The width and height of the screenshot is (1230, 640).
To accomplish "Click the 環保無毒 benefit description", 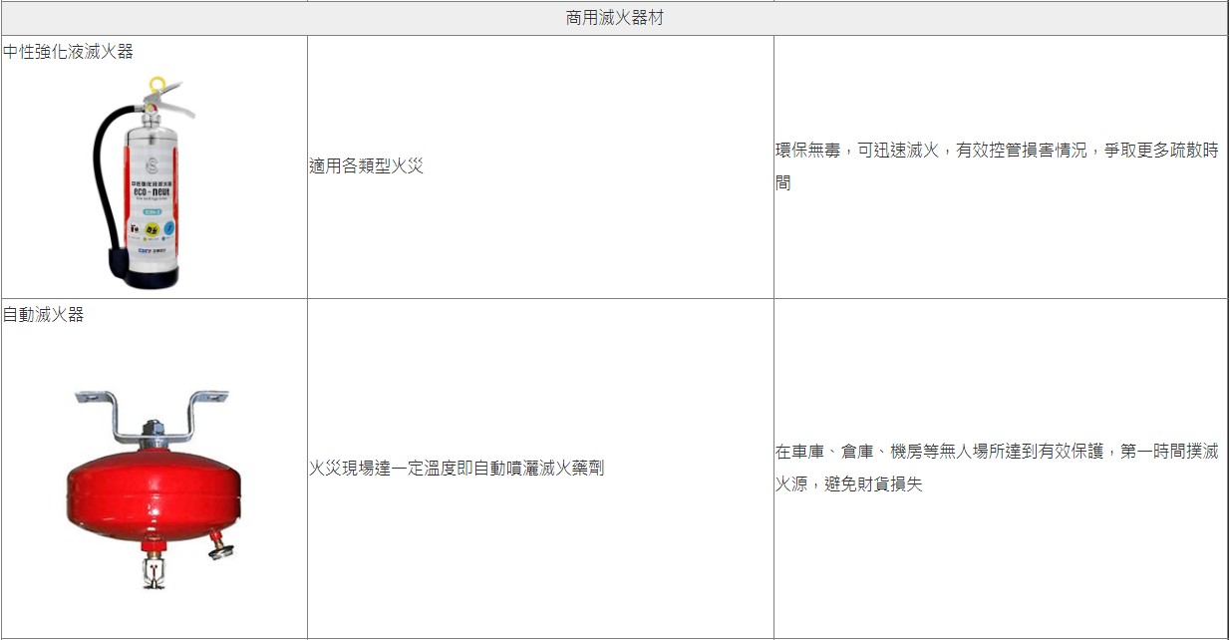I will click(997, 151).
